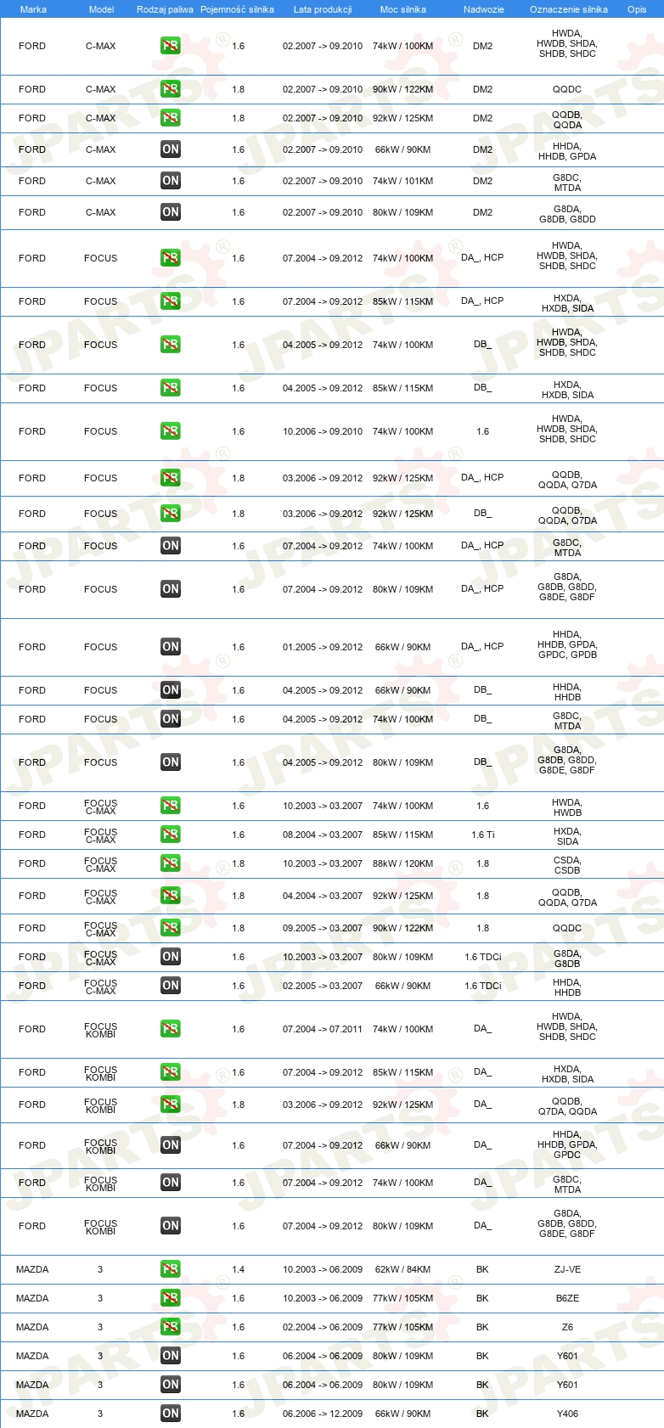Click the 09.2005 -> 03.2007 production years cell
Viewport: 664px width, 1428px height.
click(x=323, y=928)
